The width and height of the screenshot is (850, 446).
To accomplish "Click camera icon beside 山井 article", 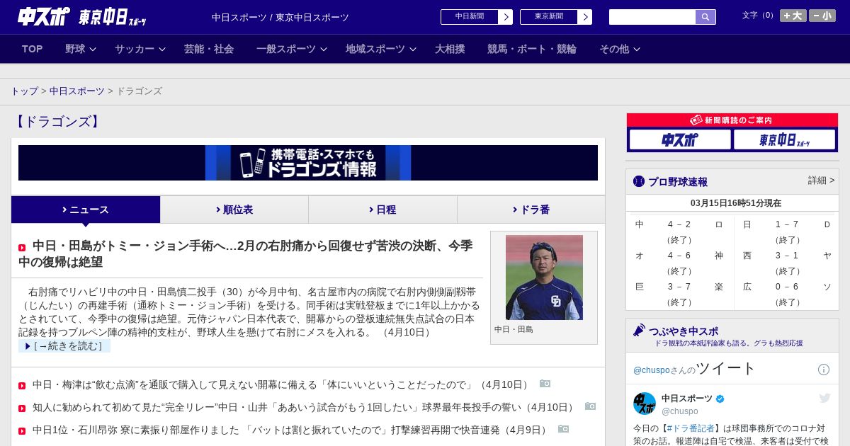I will click(590, 406).
